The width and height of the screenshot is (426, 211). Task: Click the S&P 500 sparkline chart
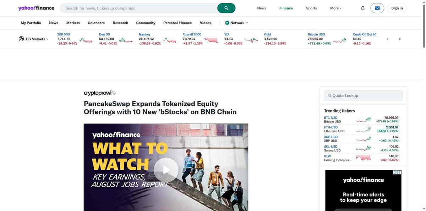(86, 40)
